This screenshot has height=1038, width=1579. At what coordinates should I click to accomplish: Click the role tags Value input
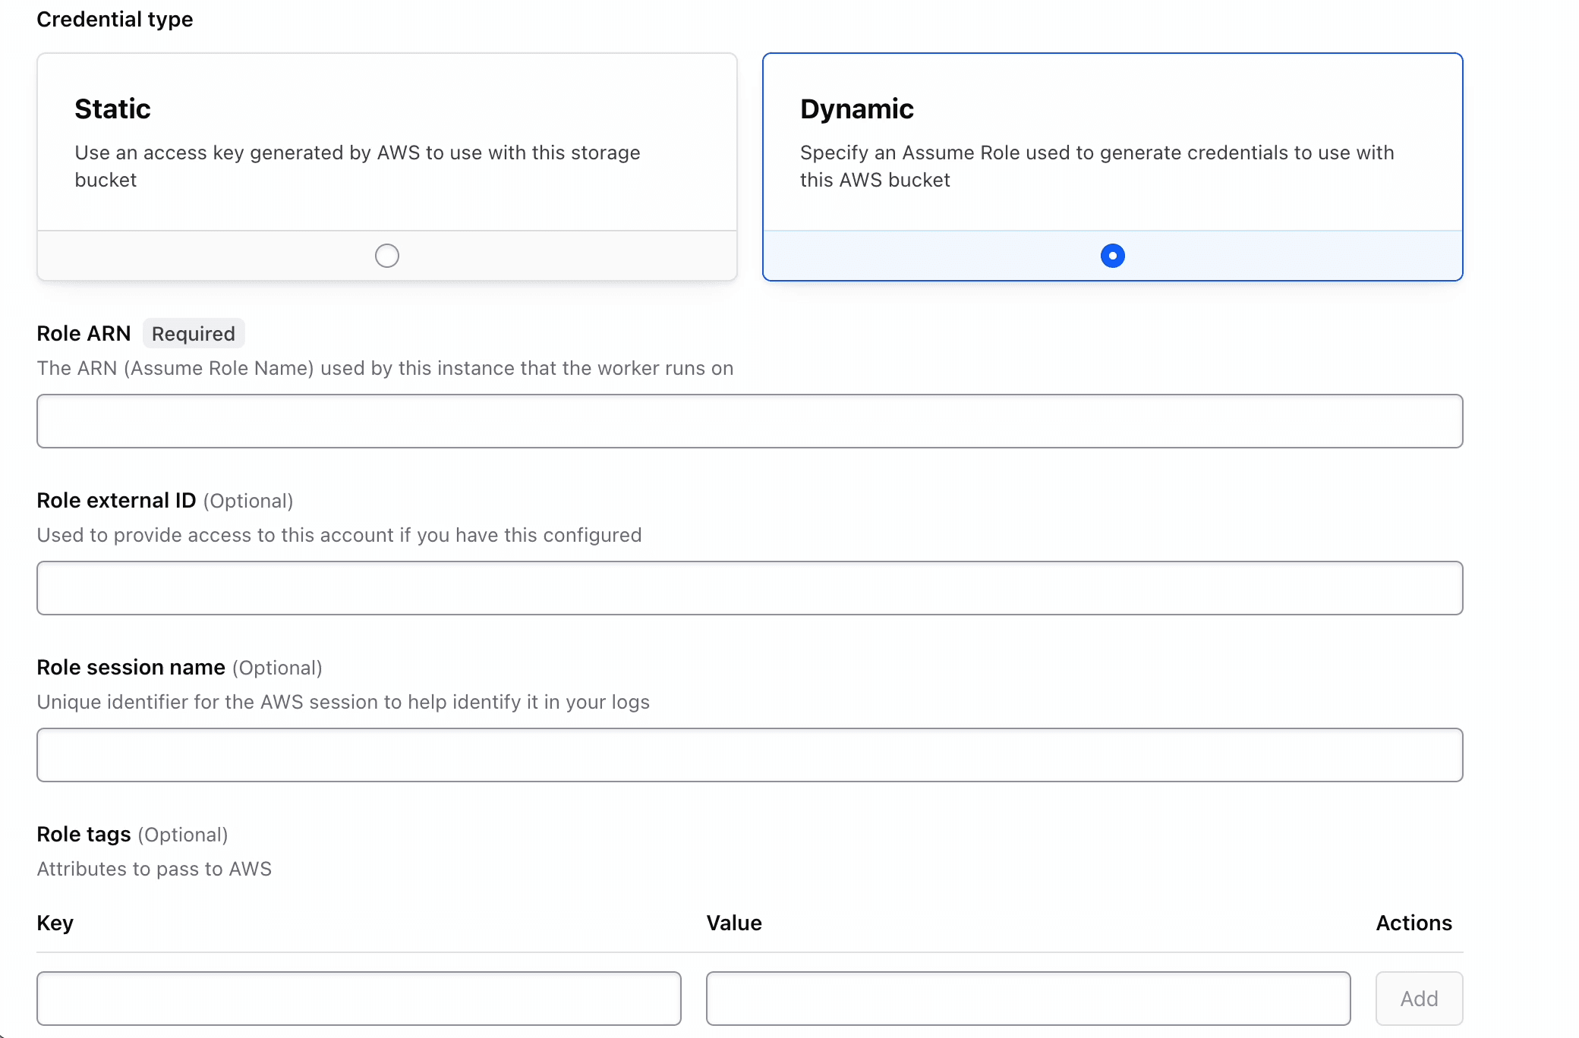coord(1028,998)
